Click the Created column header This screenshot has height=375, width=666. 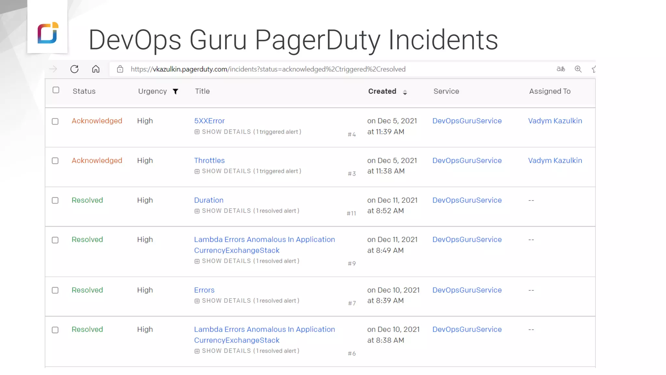tap(382, 91)
